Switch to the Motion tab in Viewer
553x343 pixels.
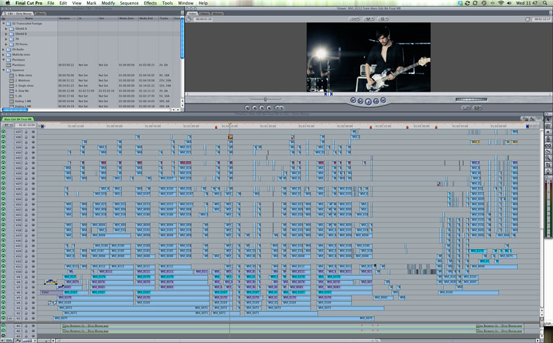click(x=217, y=13)
